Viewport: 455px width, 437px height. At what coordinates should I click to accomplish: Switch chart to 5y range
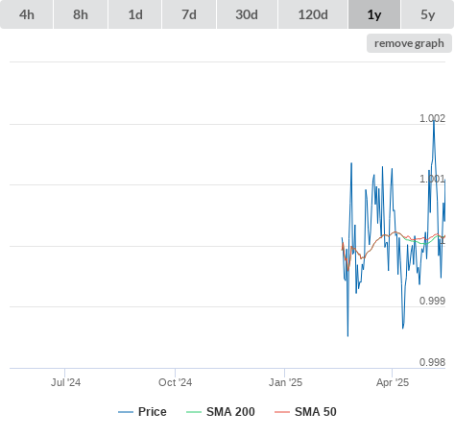pos(428,14)
